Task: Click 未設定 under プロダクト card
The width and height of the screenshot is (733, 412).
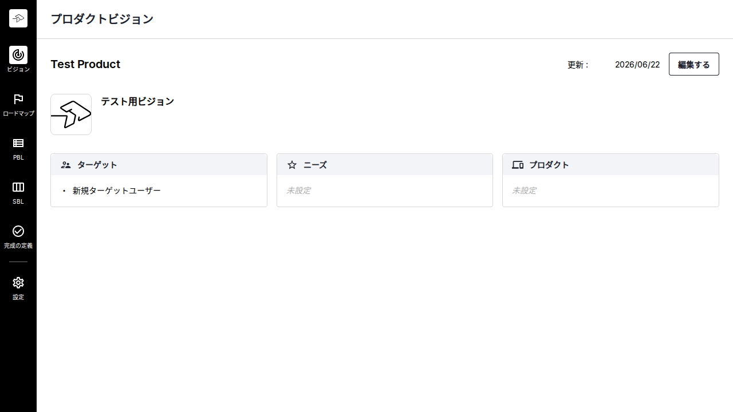Action: click(524, 191)
